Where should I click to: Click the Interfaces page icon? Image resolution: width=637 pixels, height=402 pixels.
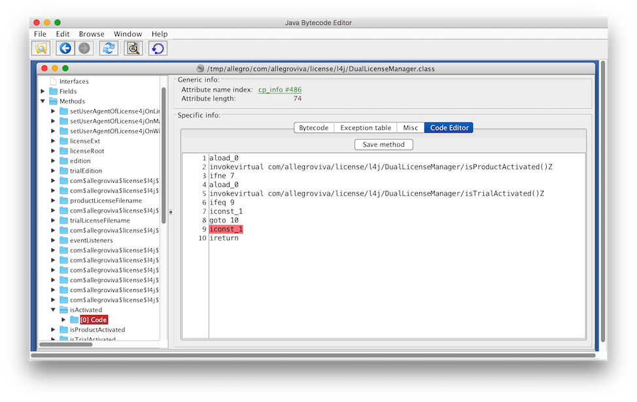[x=53, y=81]
